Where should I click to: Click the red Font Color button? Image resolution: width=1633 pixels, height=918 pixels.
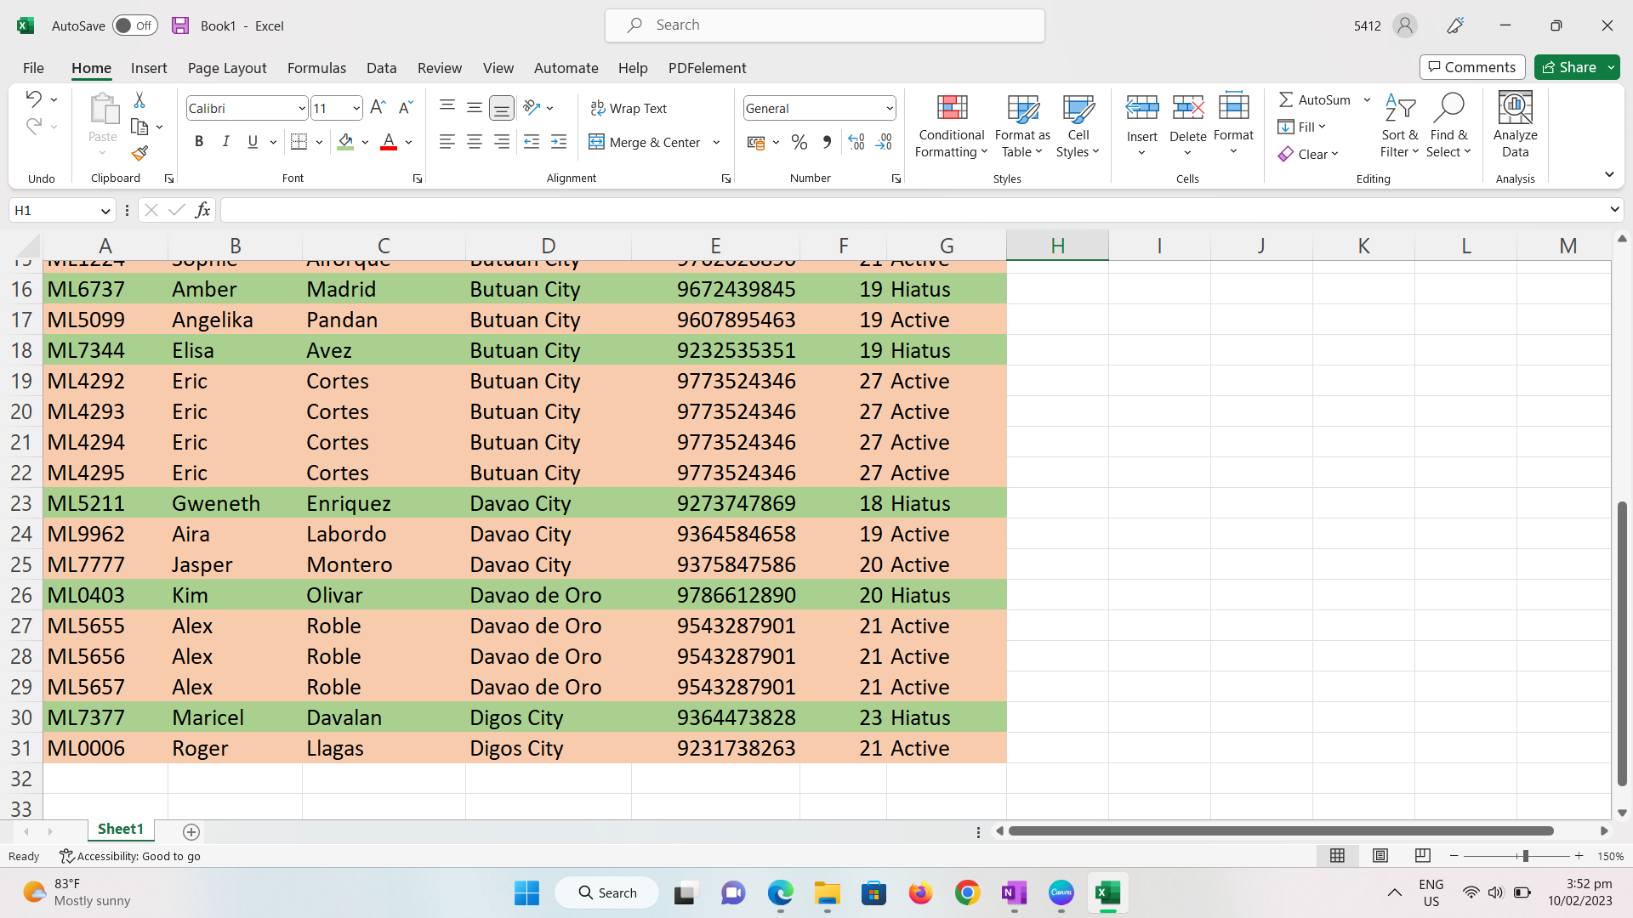point(389,142)
